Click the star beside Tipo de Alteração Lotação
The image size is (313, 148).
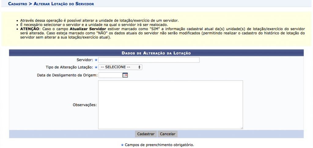pos(96,67)
